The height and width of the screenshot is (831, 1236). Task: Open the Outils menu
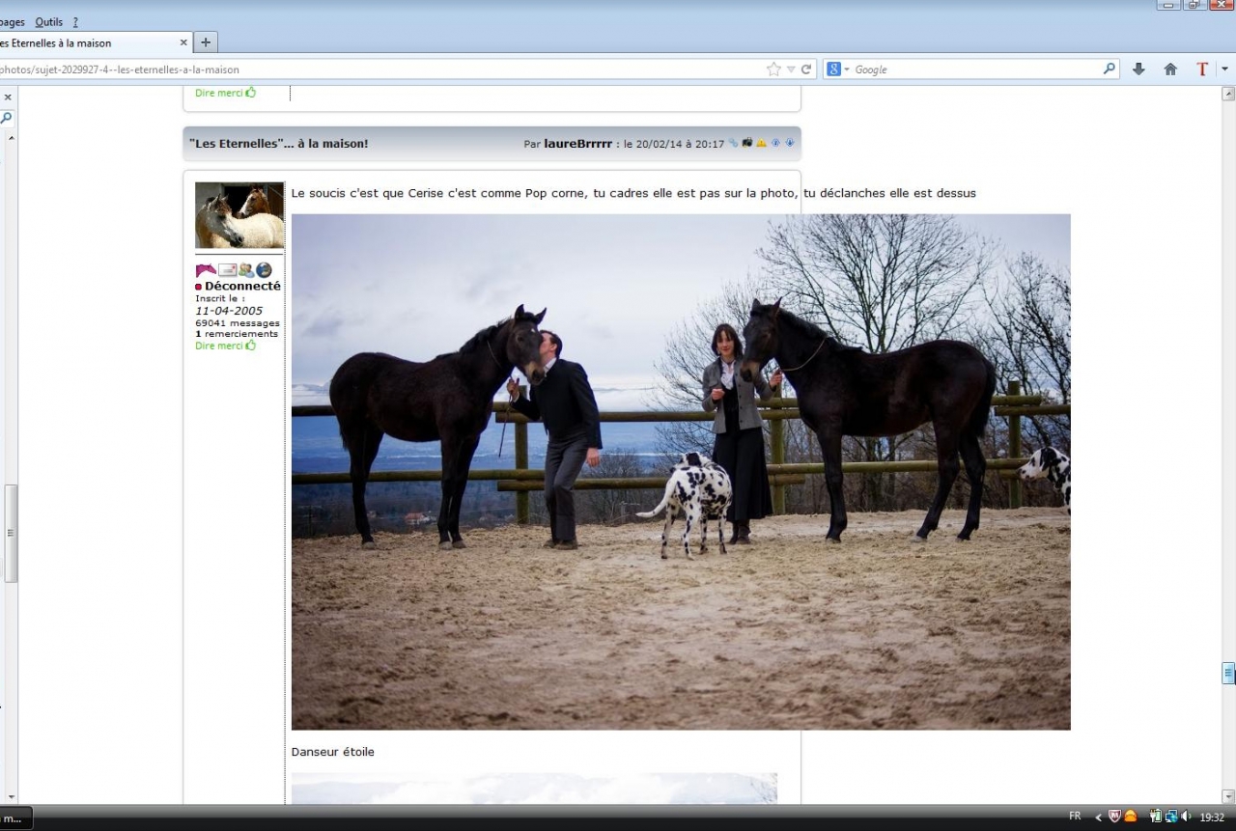pos(48,22)
